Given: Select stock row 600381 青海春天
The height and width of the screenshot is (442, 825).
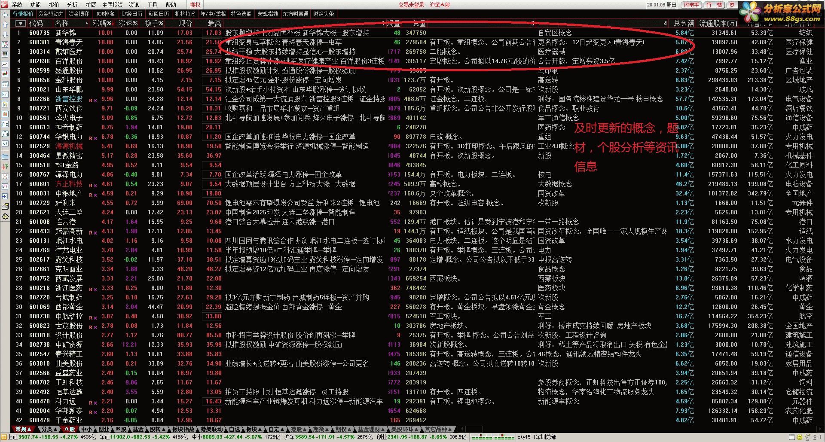Looking at the screenshot, I should [x=412, y=42].
